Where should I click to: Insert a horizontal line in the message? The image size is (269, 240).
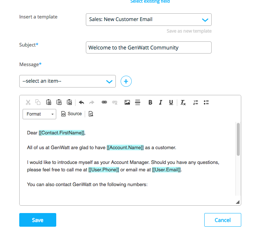point(138,102)
